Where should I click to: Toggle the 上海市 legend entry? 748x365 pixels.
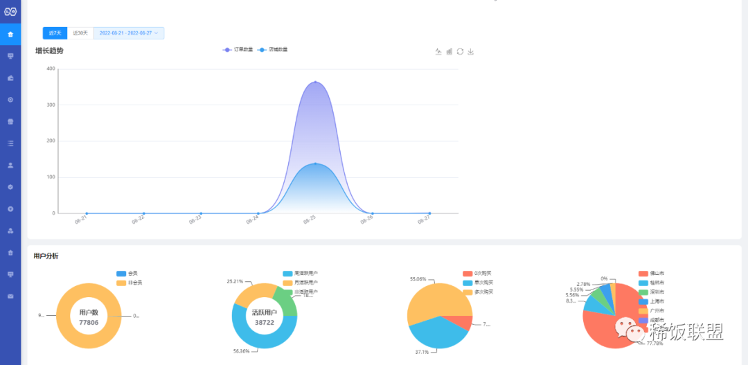click(651, 301)
